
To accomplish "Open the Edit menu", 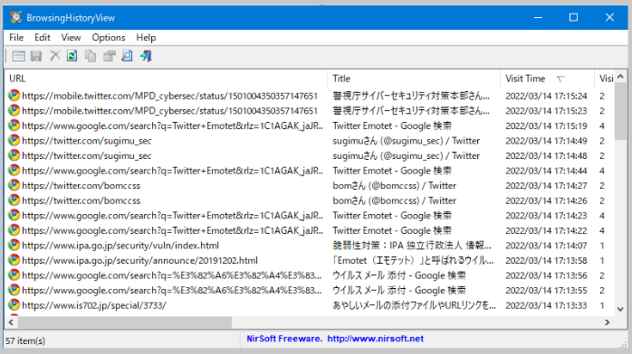I will (43, 37).
